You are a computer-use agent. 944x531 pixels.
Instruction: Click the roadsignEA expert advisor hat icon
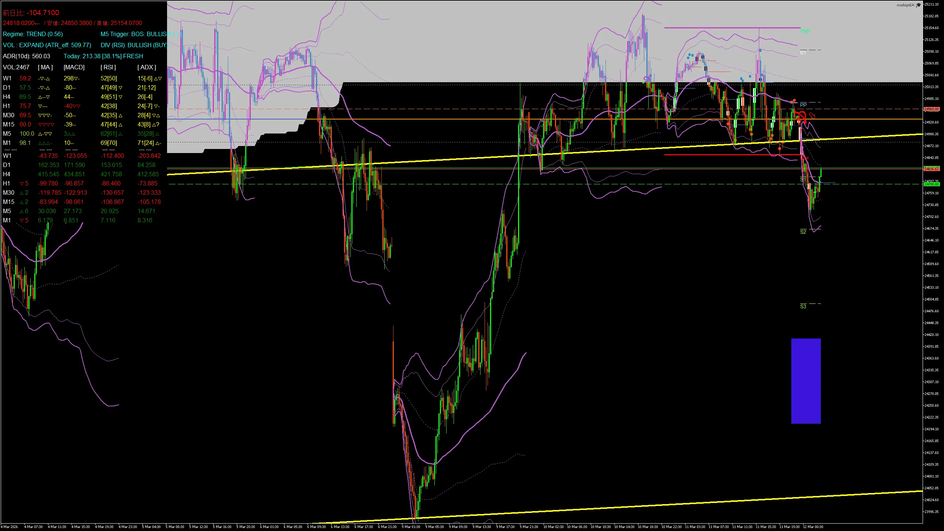coord(919,5)
